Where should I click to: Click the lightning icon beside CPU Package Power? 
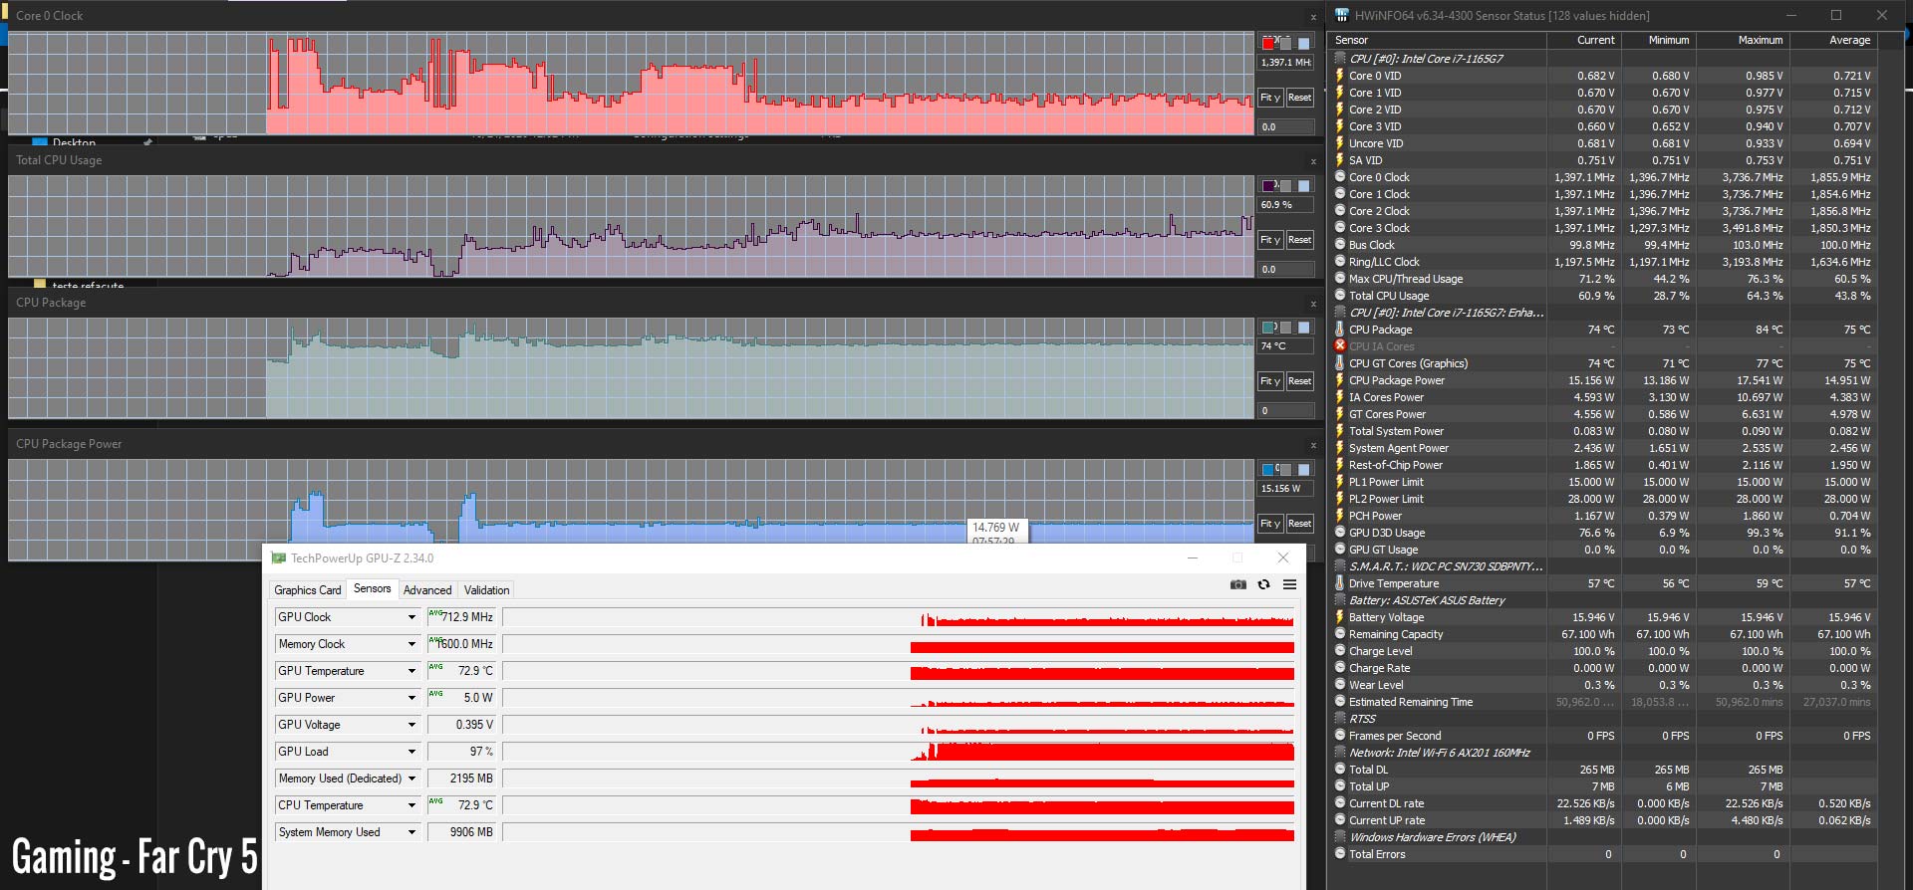coord(1340,380)
